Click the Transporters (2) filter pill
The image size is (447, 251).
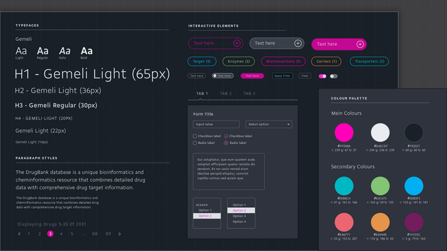(369, 61)
